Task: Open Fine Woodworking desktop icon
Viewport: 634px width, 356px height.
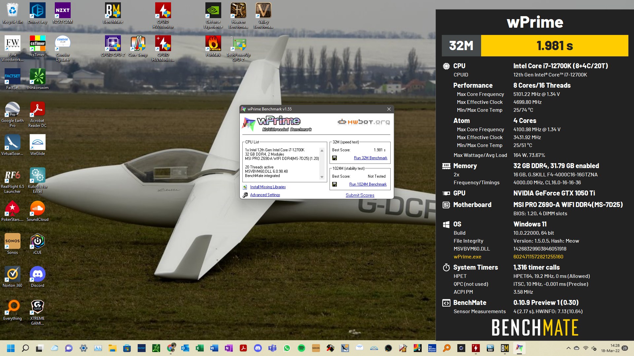Action: tap(13, 48)
